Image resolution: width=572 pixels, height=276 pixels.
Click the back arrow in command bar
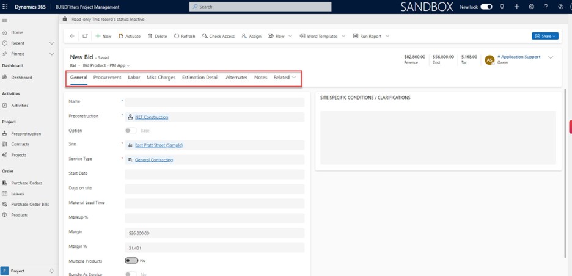pyautogui.click(x=72, y=36)
